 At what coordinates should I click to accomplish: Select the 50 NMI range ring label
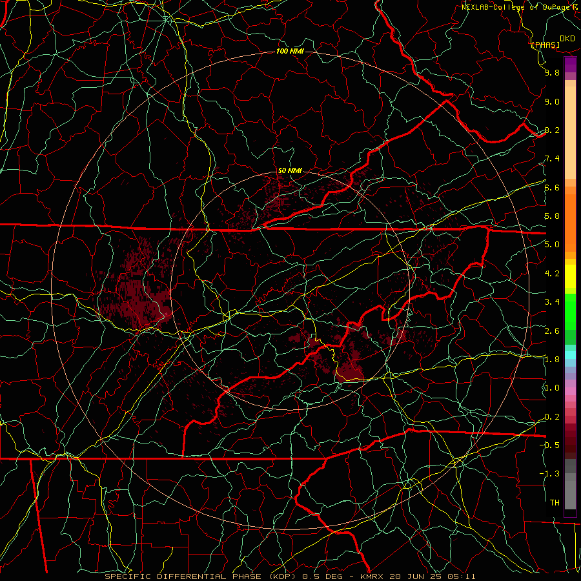tap(290, 170)
